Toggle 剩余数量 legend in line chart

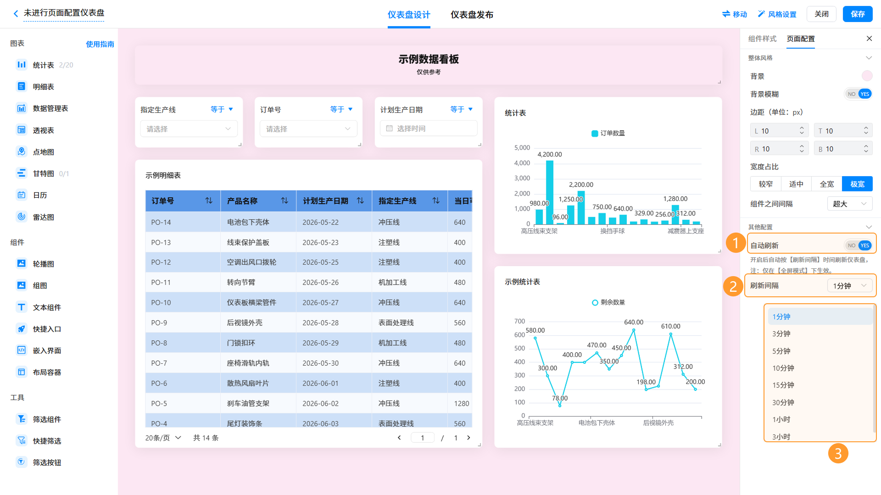pos(608,302)
